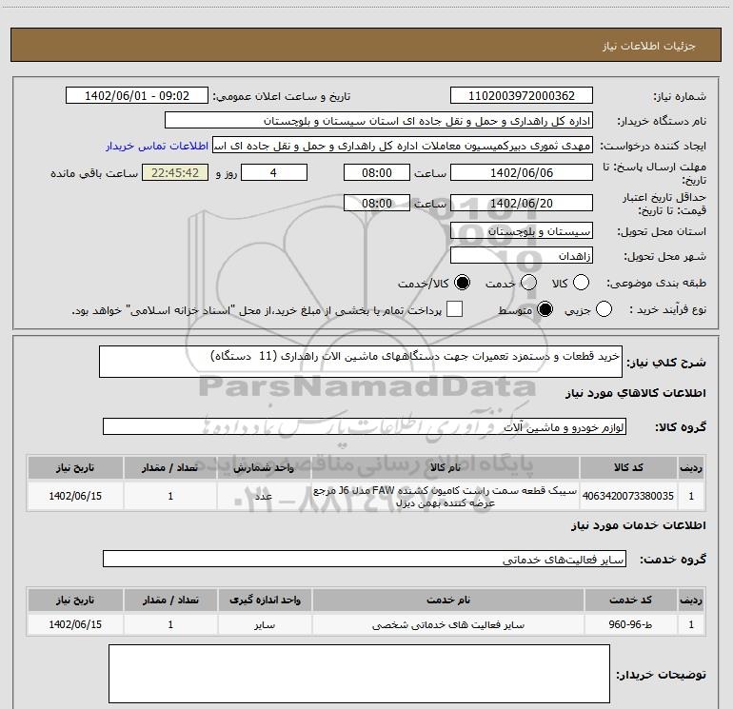Click the general need description text box
Screen dimensions: 733x709
point(361,362)
